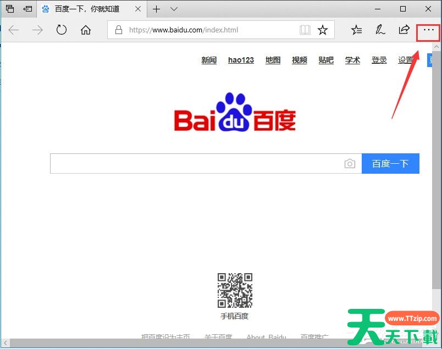
Task: Click horizontal scrollbar left arrow
Action: (x=5, y=343)
